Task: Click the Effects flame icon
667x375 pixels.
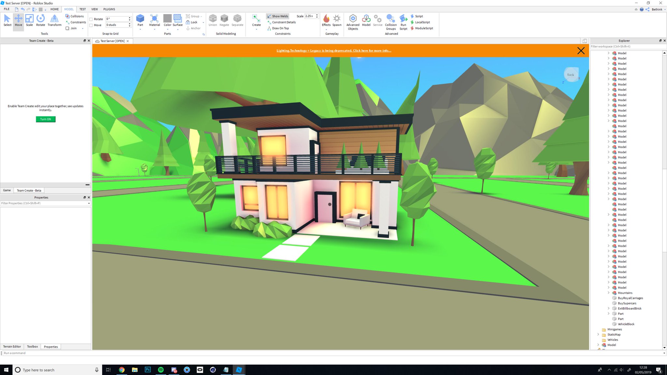Action: (x=326, y=19)
